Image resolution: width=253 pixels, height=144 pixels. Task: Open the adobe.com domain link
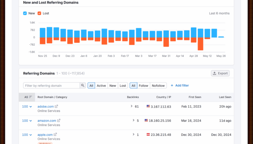[46, 107]
